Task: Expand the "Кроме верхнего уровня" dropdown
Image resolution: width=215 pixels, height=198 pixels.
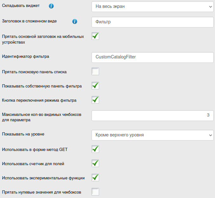Action: [152, 135]
